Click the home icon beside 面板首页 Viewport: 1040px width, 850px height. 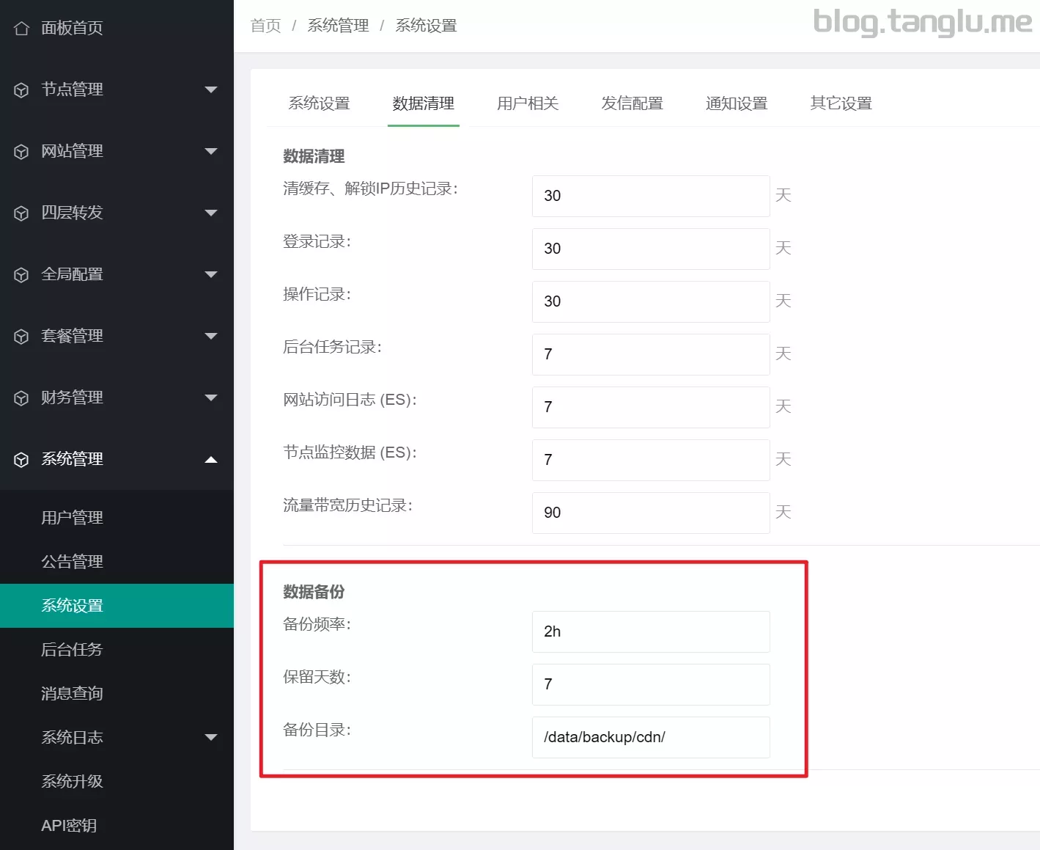[x=21, y=29]
